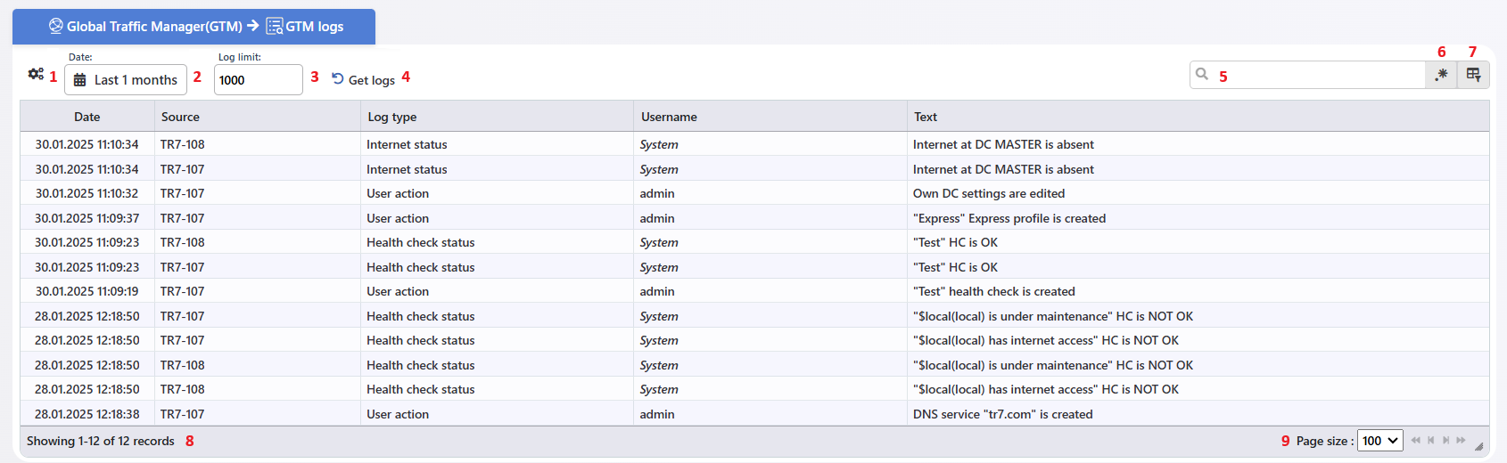Click the previous page arrow

1430,440
